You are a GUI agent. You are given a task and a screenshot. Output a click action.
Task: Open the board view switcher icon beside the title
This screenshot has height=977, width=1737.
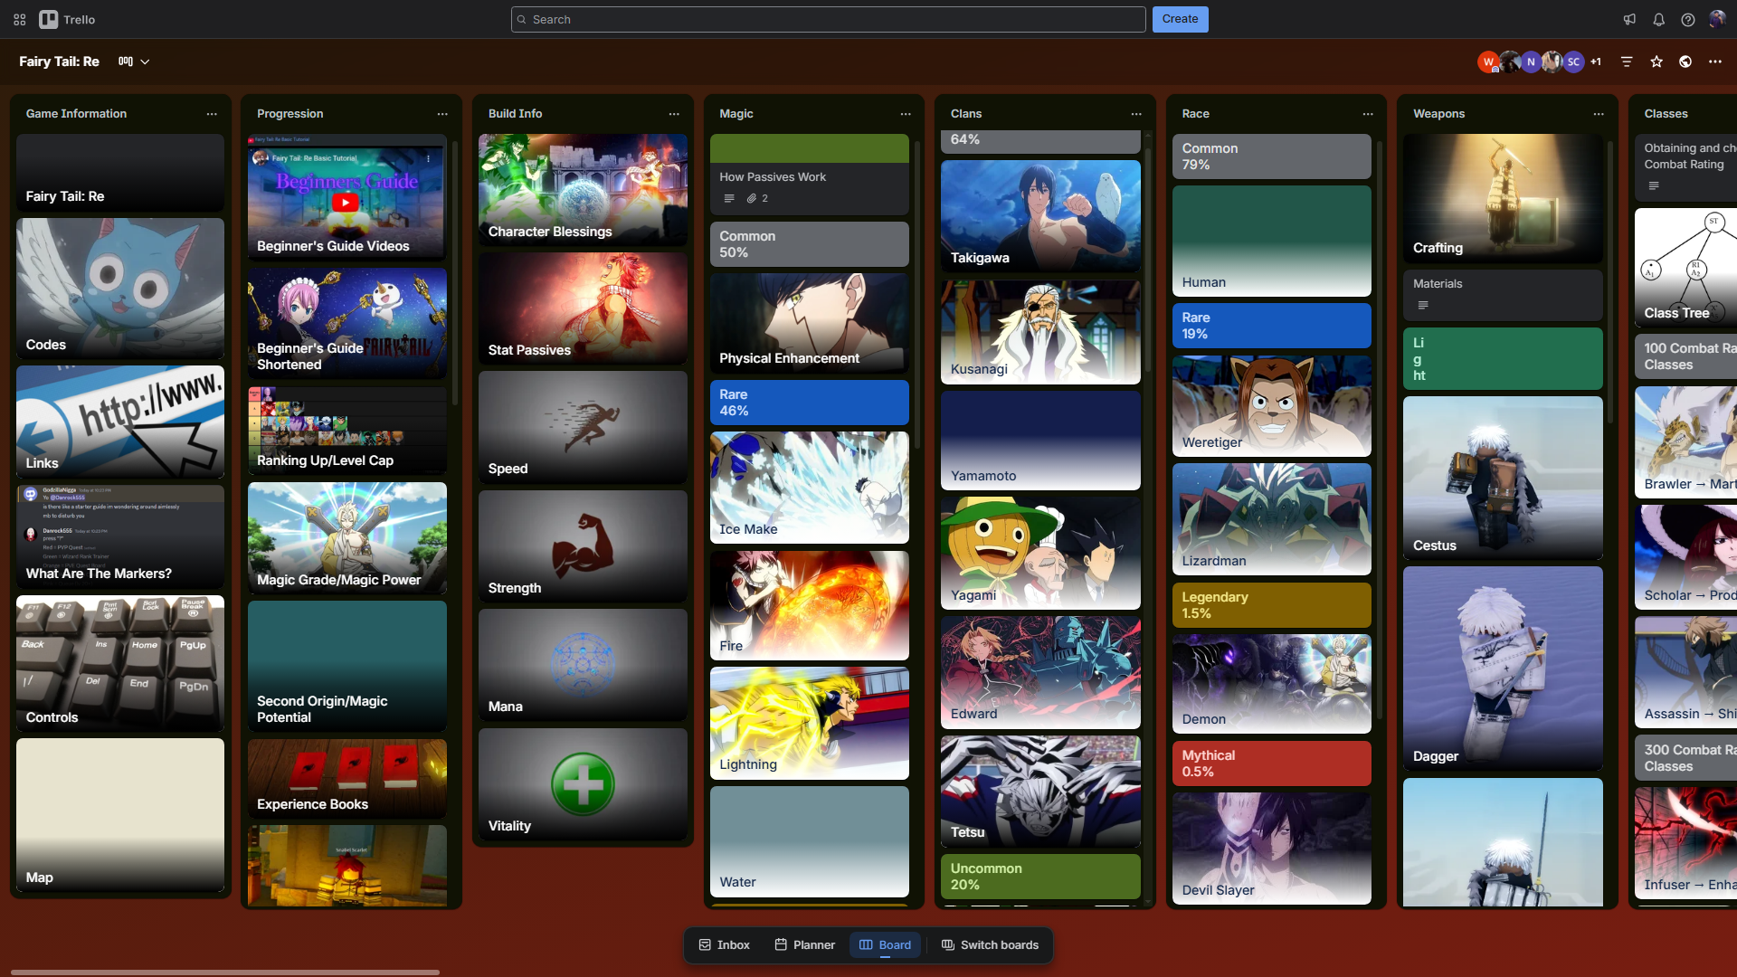126,62
